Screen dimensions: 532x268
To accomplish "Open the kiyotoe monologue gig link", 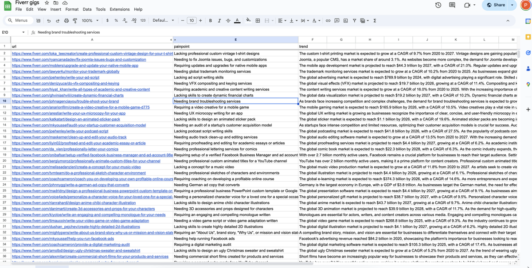I will pos(89,215).
